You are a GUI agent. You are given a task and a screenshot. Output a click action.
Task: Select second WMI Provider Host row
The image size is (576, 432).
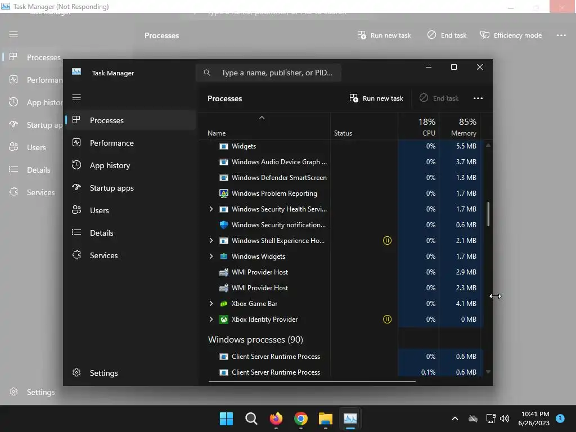341,288
